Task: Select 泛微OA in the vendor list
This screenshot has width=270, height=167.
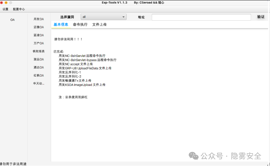Action: coord(39,27)
